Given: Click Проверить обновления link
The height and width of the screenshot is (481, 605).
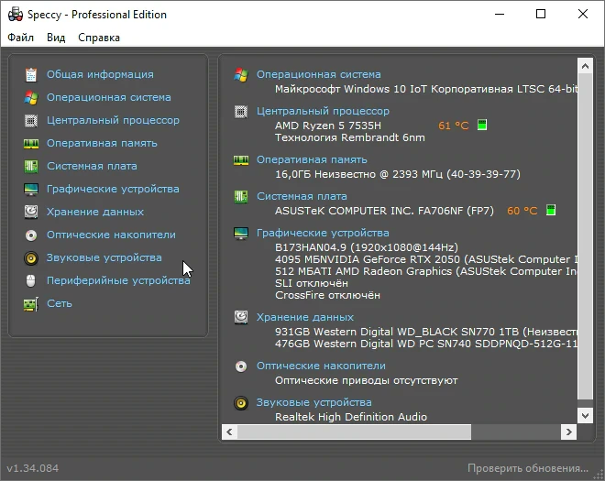Looking at the screenshot, I should pyautogui.click(x=528, y=468).
